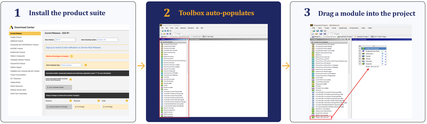
Task: Open Ensight Products in sidebar
Action: click(x=16, y=37)
